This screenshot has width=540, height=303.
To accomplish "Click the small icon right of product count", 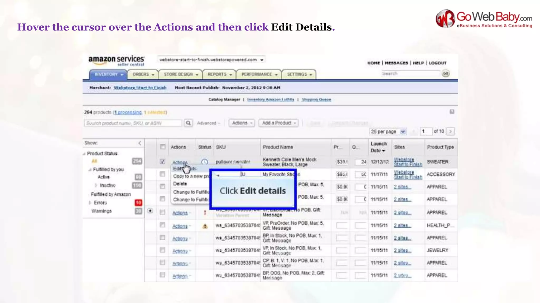I will [452, 112].
